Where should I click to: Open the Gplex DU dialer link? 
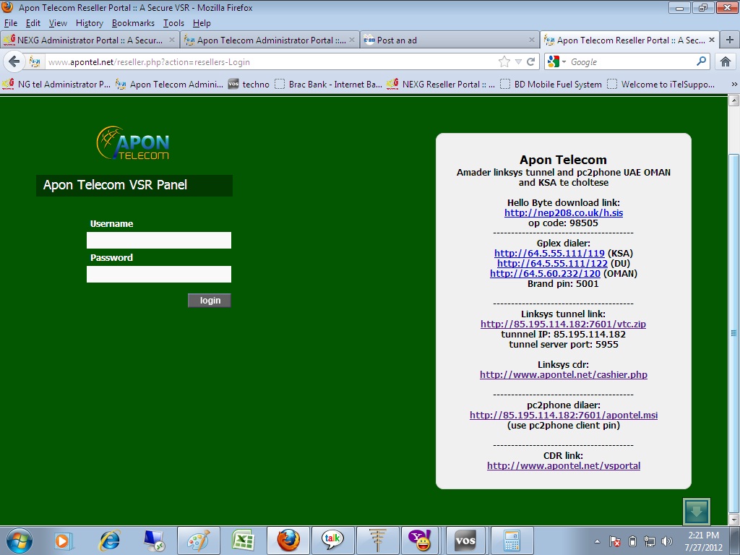pyautogui.click(x=552, y=263)
